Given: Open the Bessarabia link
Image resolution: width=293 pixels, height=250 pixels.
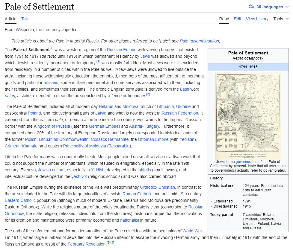Looking at the screenshot, I should tap(119, 146).
